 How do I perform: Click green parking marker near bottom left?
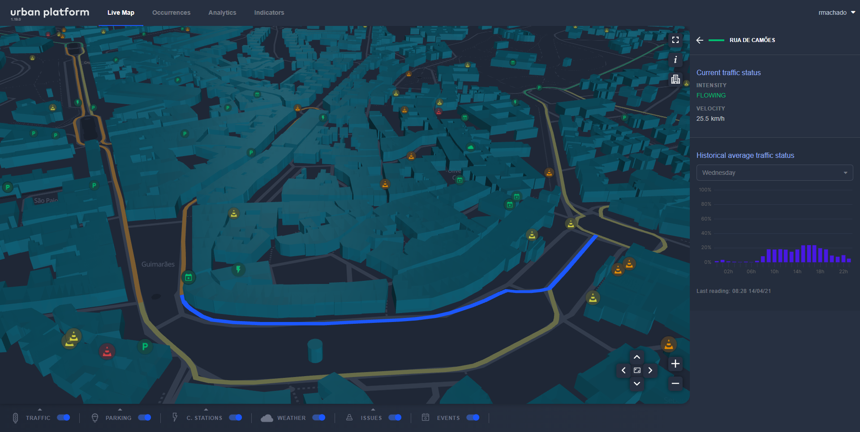(145, 346)
